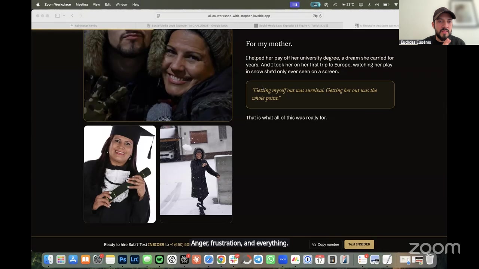Open WhatsApp from the Dock
This screenshot has height=269, width=479.
271,259
